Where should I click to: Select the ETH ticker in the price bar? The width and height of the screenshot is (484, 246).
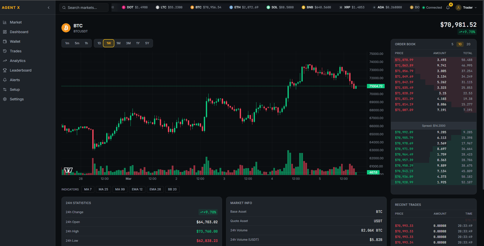(244, 7)
